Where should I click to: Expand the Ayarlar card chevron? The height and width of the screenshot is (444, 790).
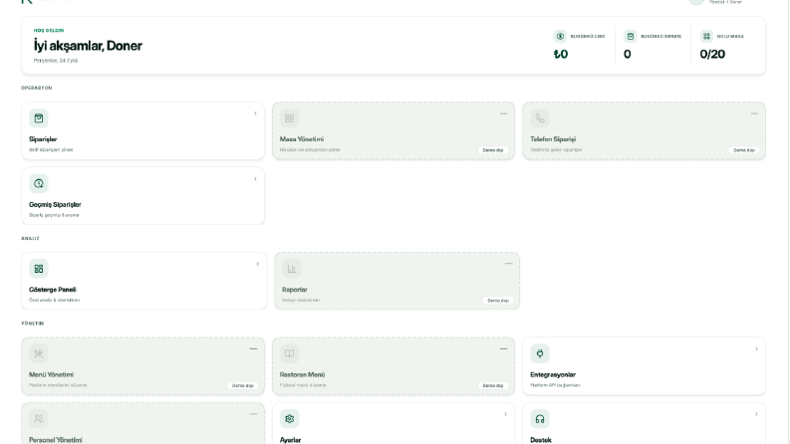[x=505, y=414]
